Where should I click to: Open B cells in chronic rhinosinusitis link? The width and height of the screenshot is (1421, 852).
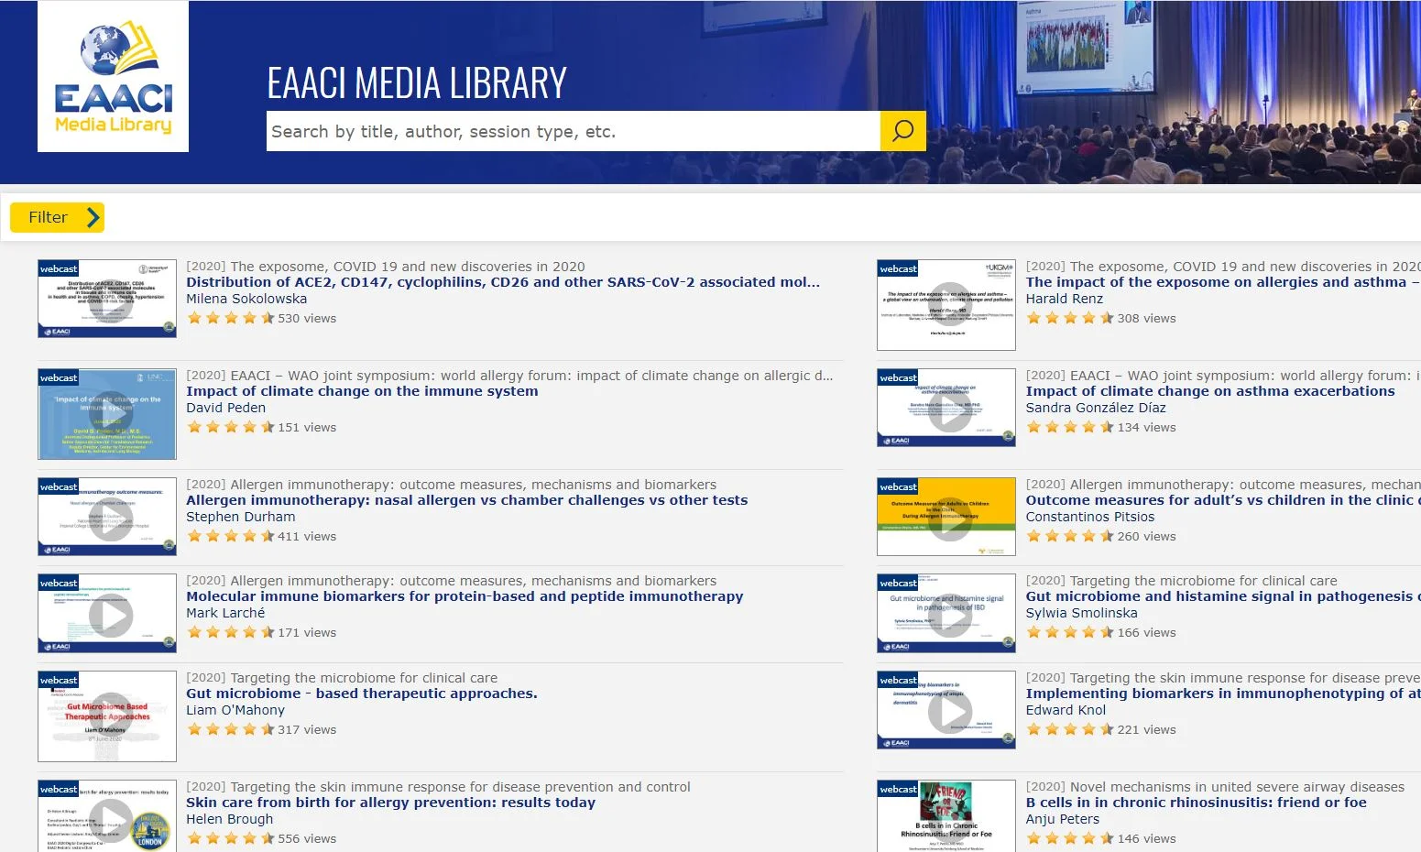click(1196, 803)
